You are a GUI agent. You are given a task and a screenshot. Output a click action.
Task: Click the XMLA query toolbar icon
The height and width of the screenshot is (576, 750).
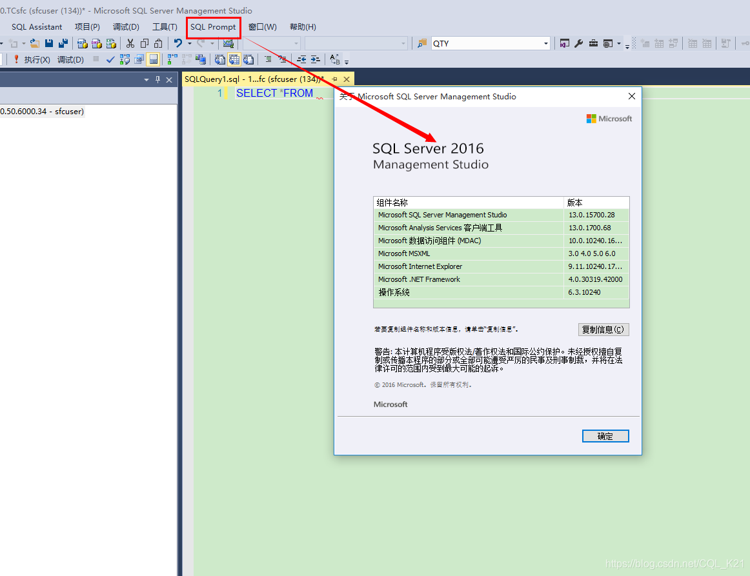pyautogui.click(x=111, y=43)
